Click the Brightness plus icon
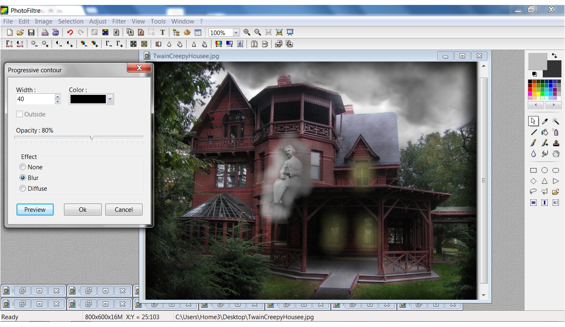Screen dimensions: 565x327 45,44
